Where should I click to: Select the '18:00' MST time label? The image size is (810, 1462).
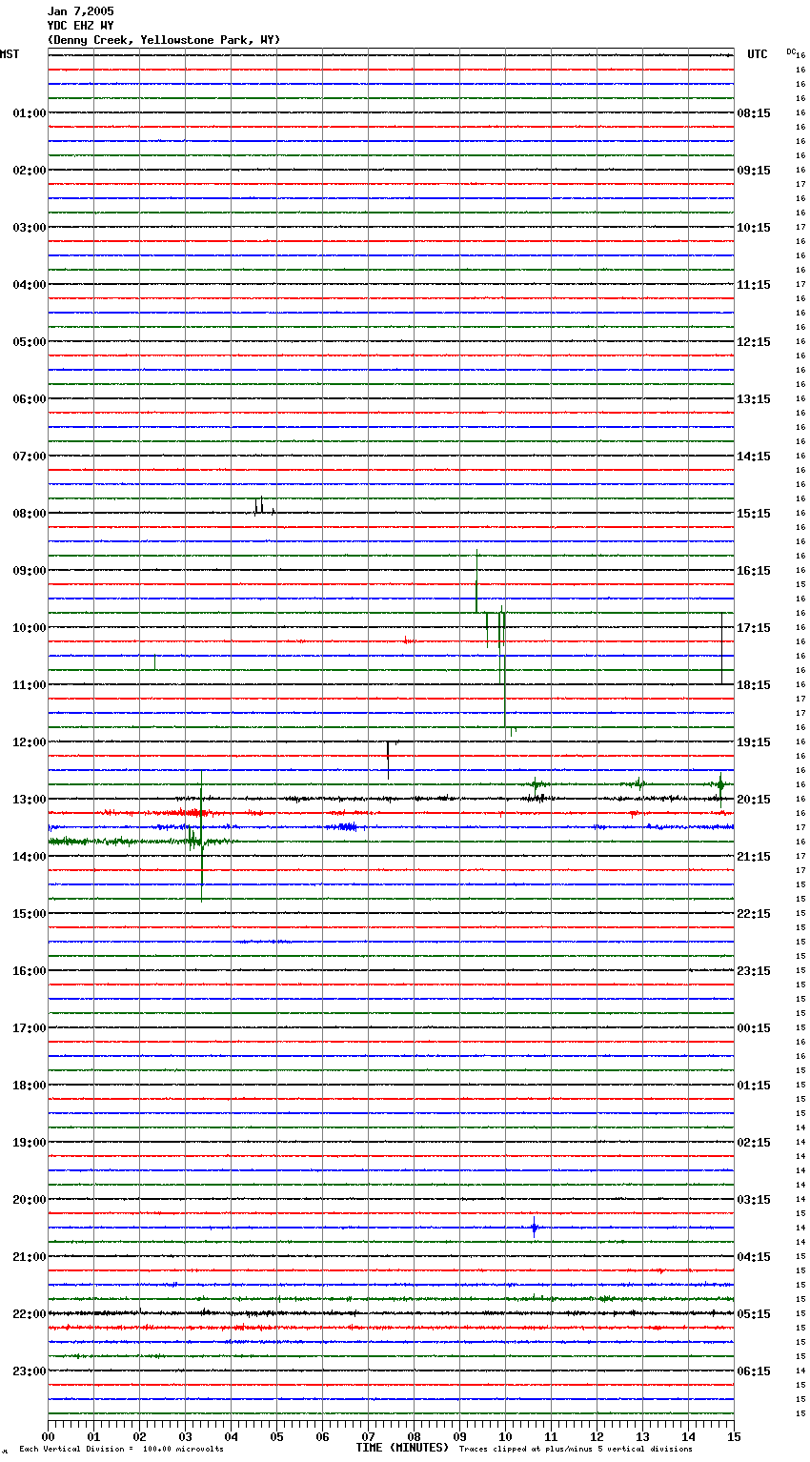[x=30, y=1086]
